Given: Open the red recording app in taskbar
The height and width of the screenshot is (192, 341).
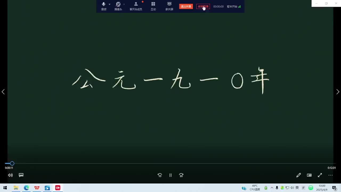Looking at the screenshot, I should pos(58,188).
